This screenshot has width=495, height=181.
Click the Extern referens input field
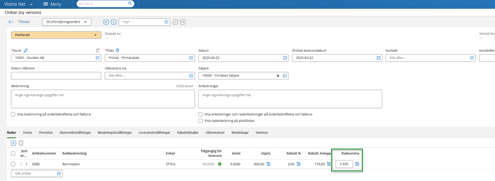click(56, 76)
